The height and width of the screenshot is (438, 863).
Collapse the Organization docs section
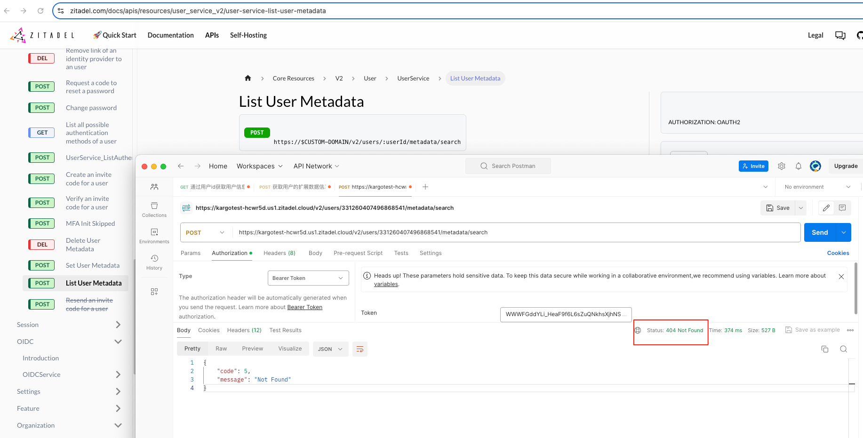pos(118,425)
